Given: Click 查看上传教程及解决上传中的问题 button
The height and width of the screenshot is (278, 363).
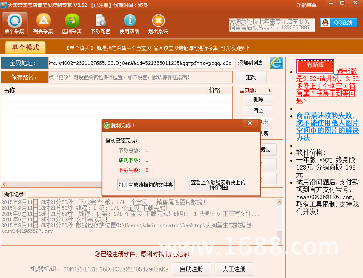Looking at the screenshot, I should coord(218,185).
